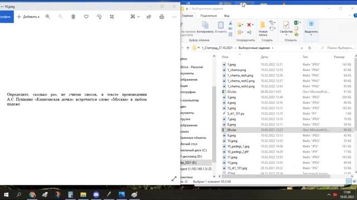357x200 pixels.
Task: Click the rename icon in the Упорядочить group
Action: tap(249, 32)
